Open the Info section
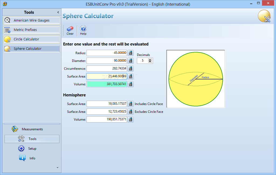The height and width of the screenshot is (175, 276). tap(32, 158)
